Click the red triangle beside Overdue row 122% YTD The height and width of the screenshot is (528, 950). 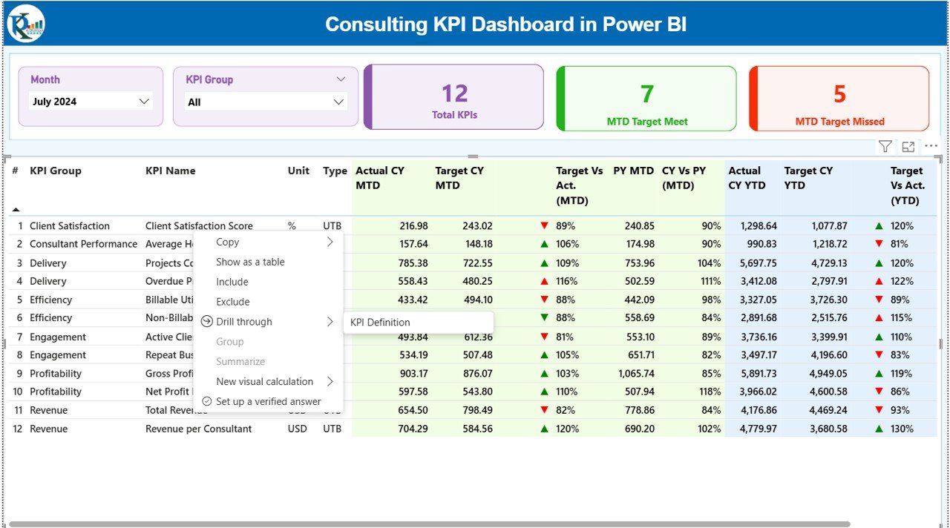pos(877,281)
